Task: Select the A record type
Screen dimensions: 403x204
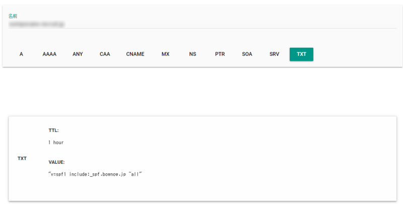Action: [x=21, y=54]
